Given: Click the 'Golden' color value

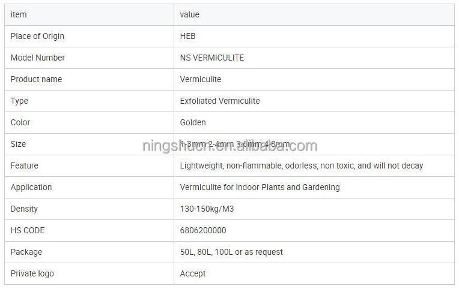Looking at the screenshot, I should tap(193, 122).
